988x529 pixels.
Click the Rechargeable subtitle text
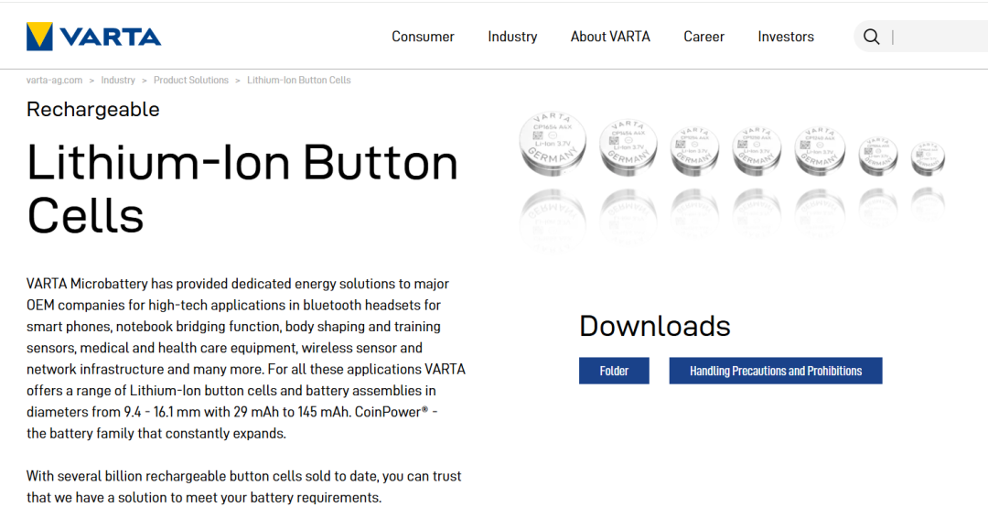pyautogui.click(x=93, y=109)
